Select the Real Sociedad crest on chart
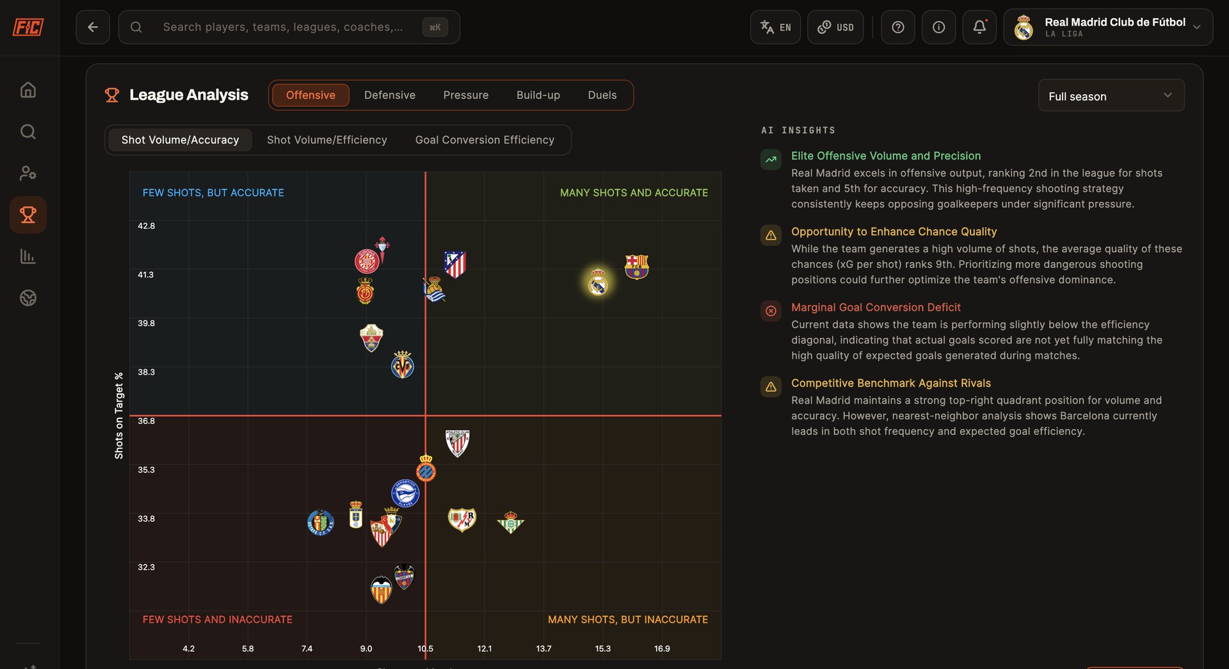Screen dimensions: 1229x669 pyautogui.click(x=435, y=290)
